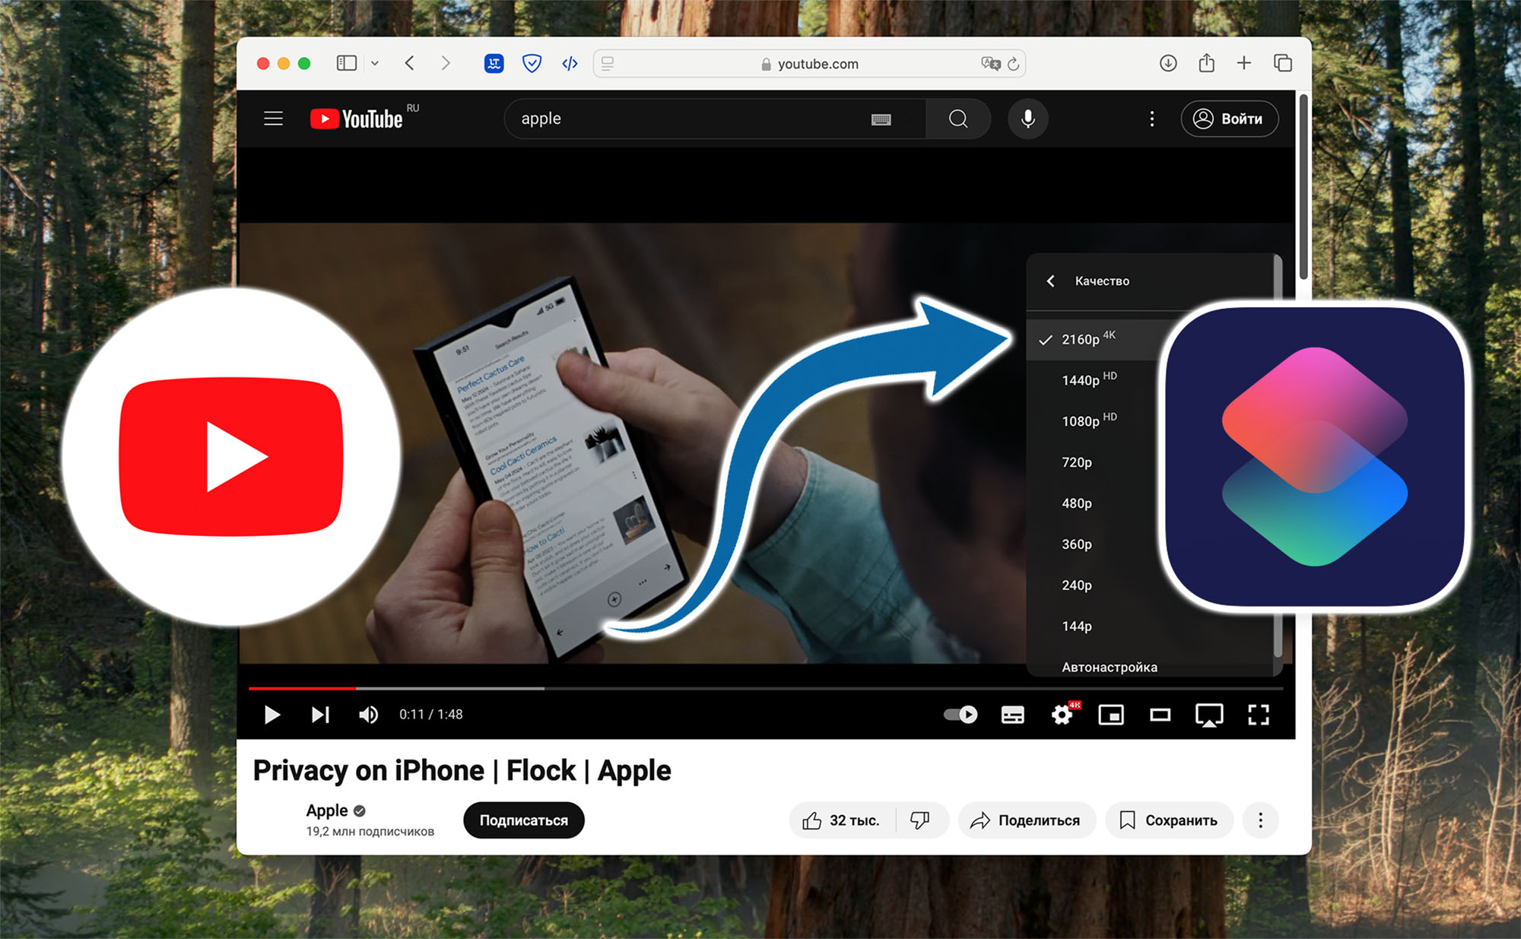1521x939 pixels.
Task: Enable subtitles with the captions icon
Action: [1012, 715]
